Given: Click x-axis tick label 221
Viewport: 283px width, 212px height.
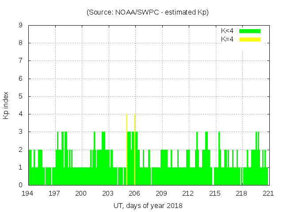Looking at the screenshot, I should pos(268,193).
